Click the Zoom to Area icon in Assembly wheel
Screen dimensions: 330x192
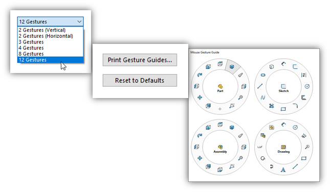232,166
